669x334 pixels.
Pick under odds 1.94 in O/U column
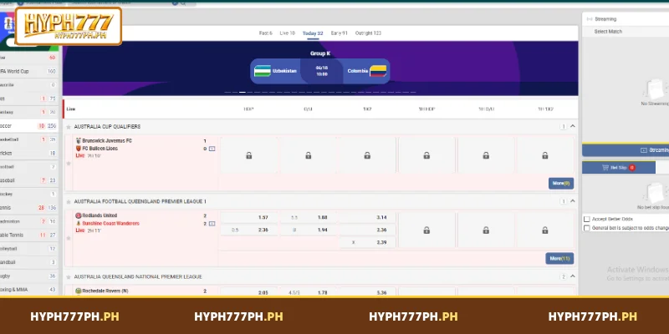point(308,230)
